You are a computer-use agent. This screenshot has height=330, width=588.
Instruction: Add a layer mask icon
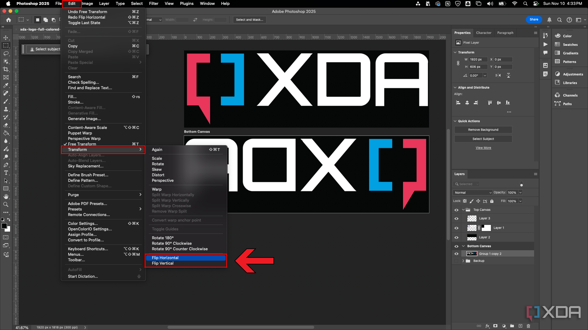tap(495, 326)
